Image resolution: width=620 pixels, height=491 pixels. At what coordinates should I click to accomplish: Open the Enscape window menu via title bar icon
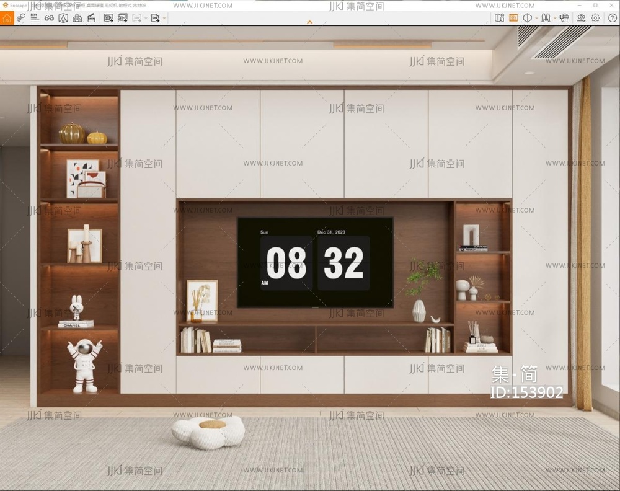click(x=4, y=4)
